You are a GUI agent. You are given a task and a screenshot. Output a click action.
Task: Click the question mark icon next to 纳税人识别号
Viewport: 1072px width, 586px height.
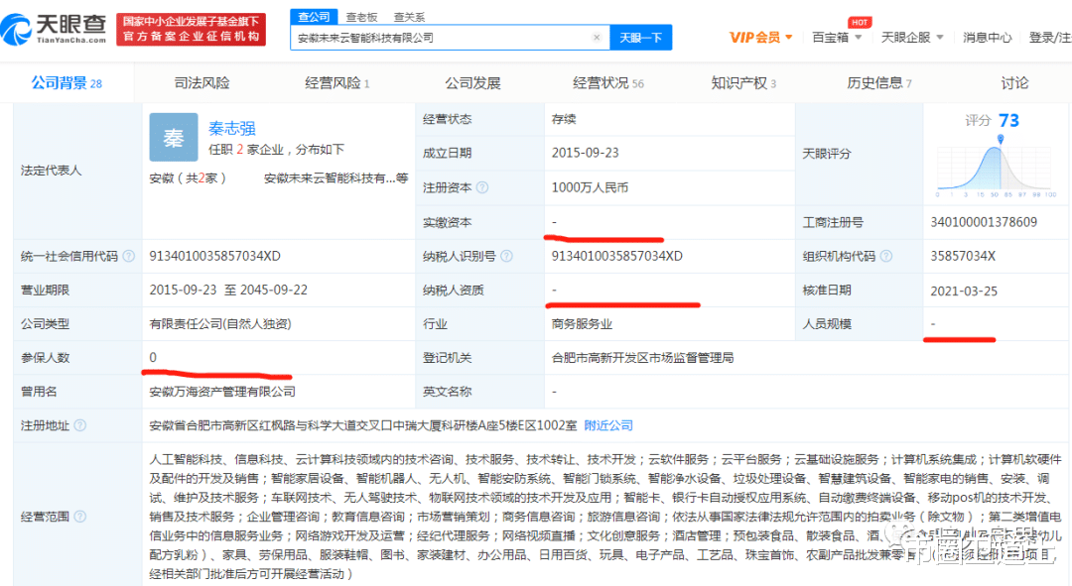pos(506,255)
